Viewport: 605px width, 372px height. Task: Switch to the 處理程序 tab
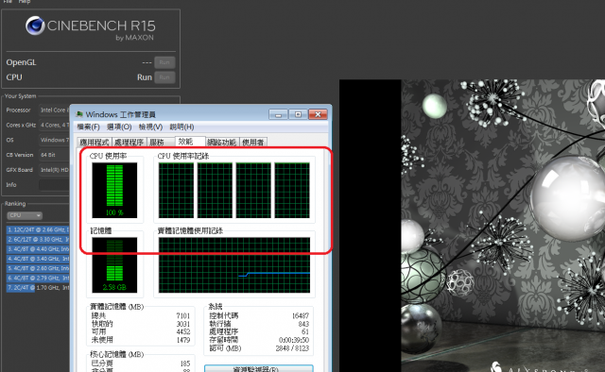point(130,143)
